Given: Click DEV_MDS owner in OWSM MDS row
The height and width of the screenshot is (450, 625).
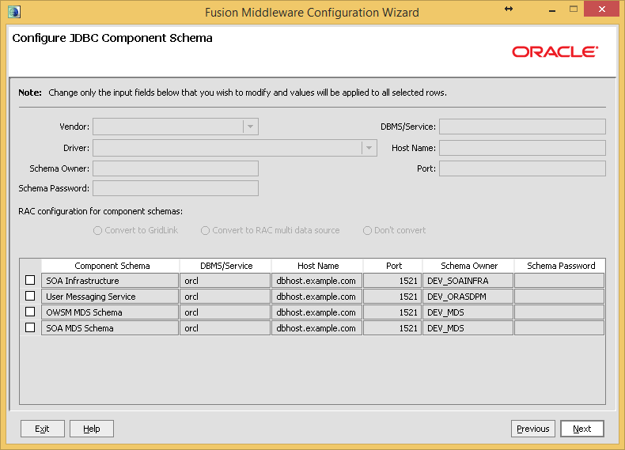Looking at the screenshot, I should coord(468,312).
